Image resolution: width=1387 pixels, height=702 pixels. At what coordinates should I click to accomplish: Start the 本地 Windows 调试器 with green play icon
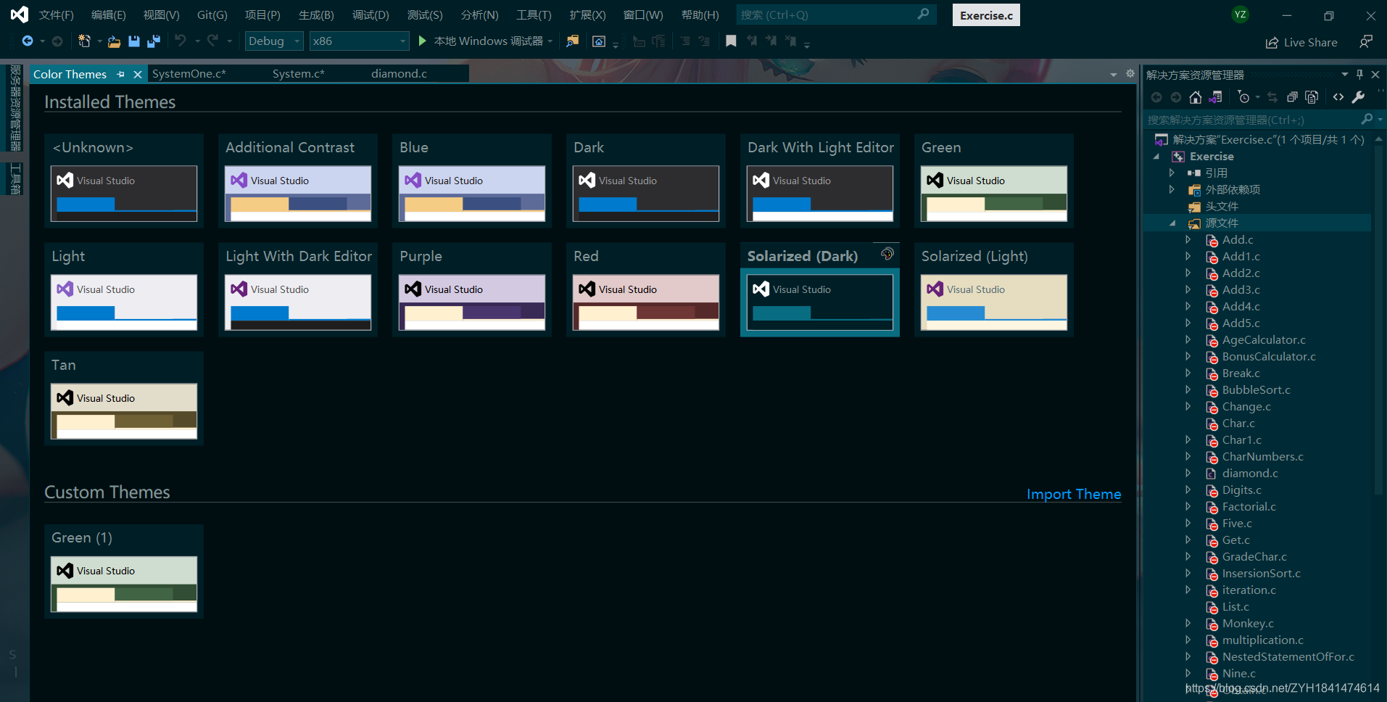coord(423,41)
